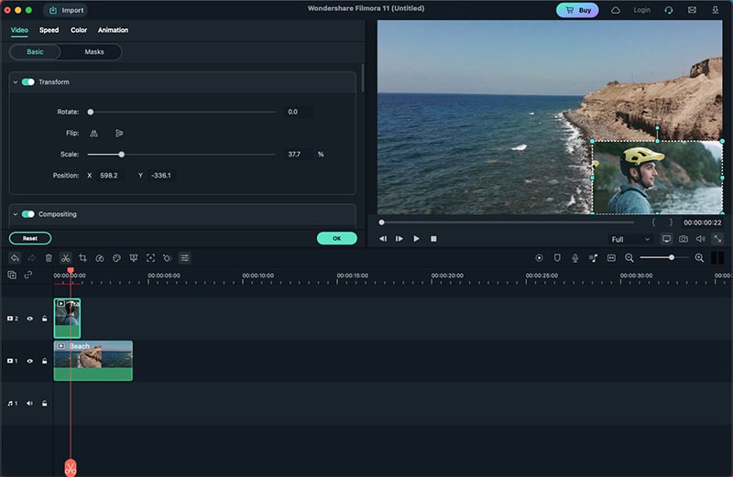
Task: Delete selected clip with trash icon
Action: (x=49, y=258)
